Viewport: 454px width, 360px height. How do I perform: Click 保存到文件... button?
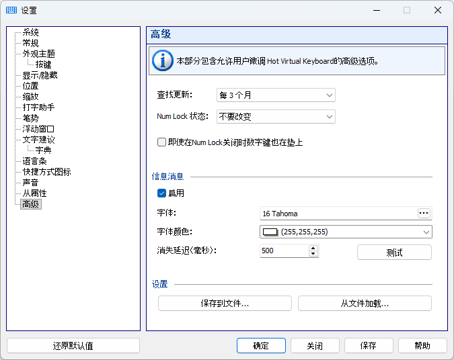(225, 304)
